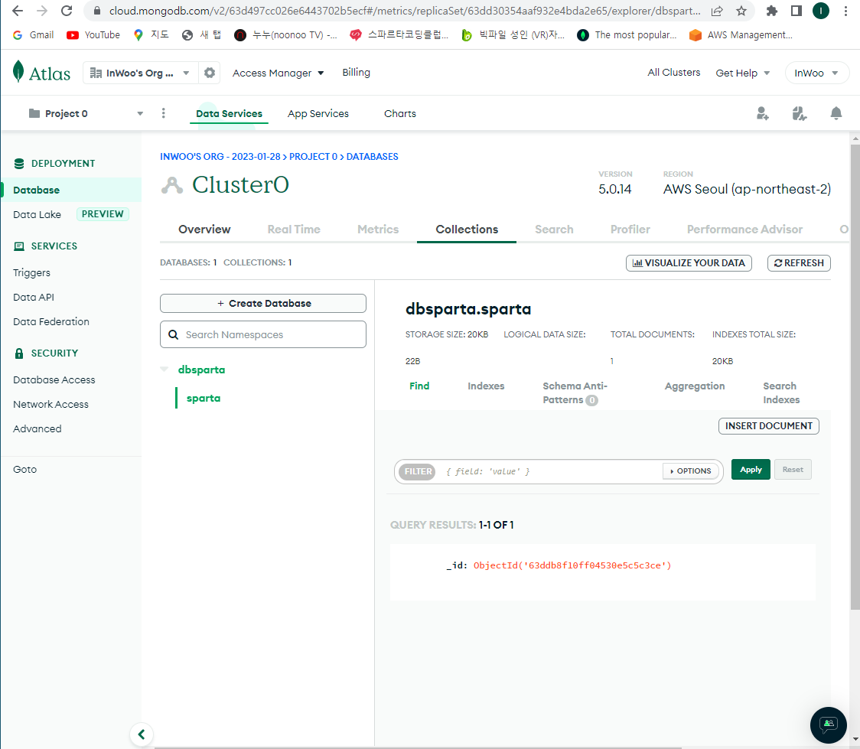Click the browser forward arrow

[x=42, y=11]
